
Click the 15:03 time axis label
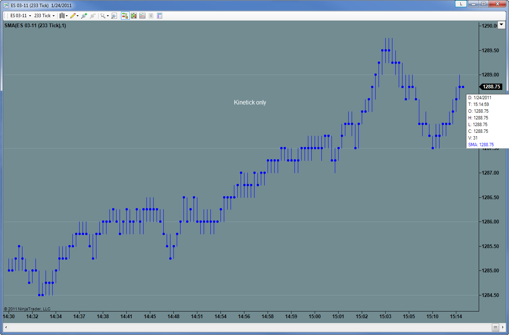[x=385, y=316]
